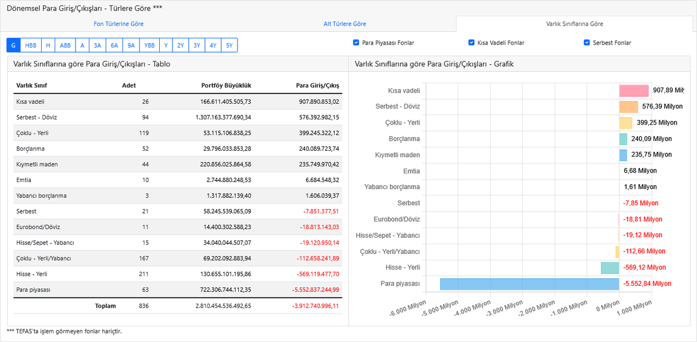Click the Adet value 211
Viewport: 697px width, 342px height.
pos(143,274)
